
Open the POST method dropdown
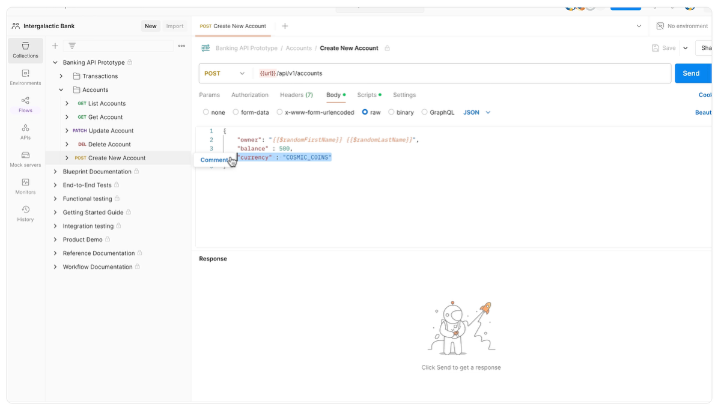point(225,73)
